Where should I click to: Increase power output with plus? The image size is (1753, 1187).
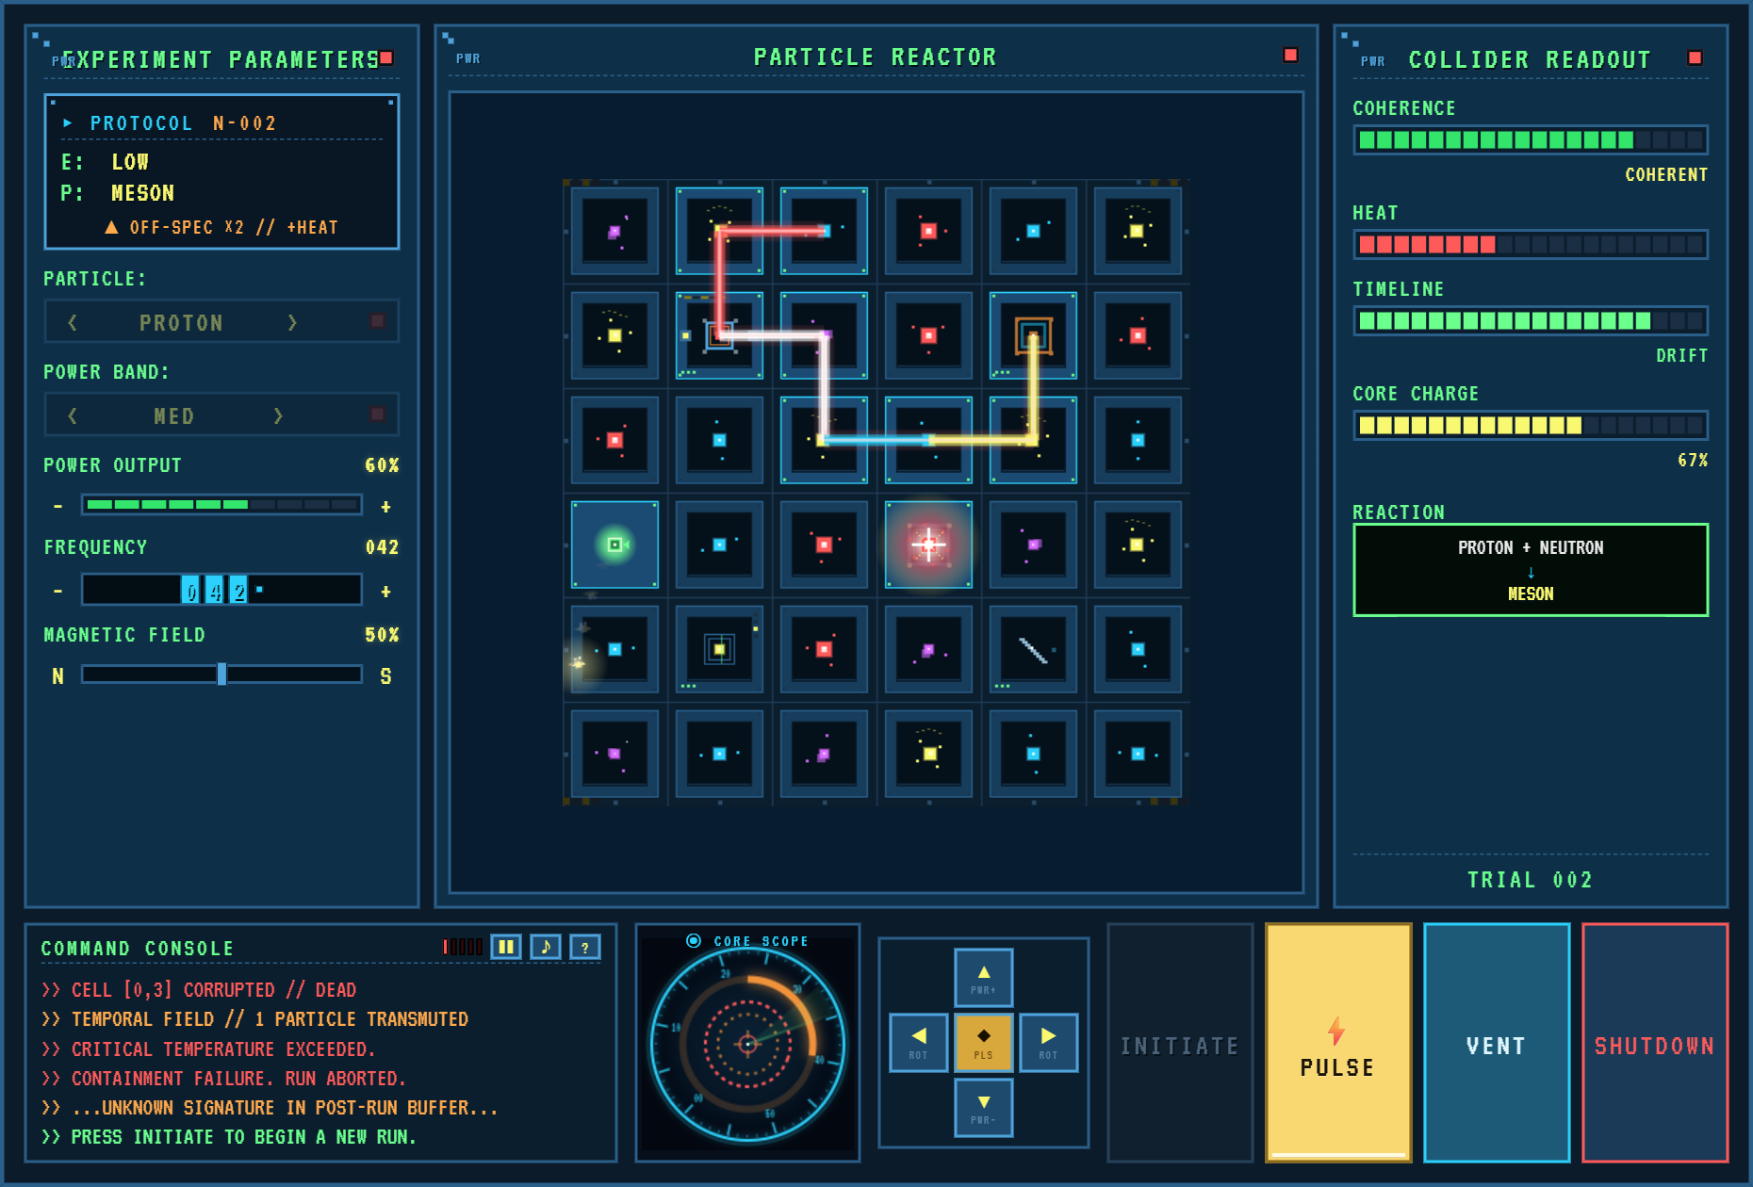click(x=385, y=506)
